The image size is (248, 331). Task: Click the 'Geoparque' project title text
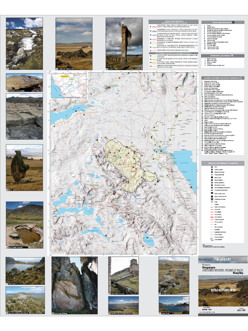point(209,267)
